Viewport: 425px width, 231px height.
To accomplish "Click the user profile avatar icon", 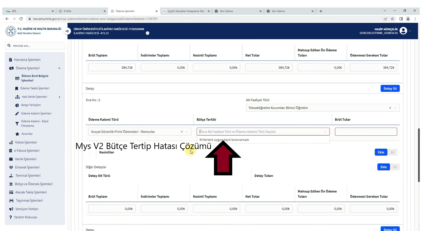I will (403, 31).
